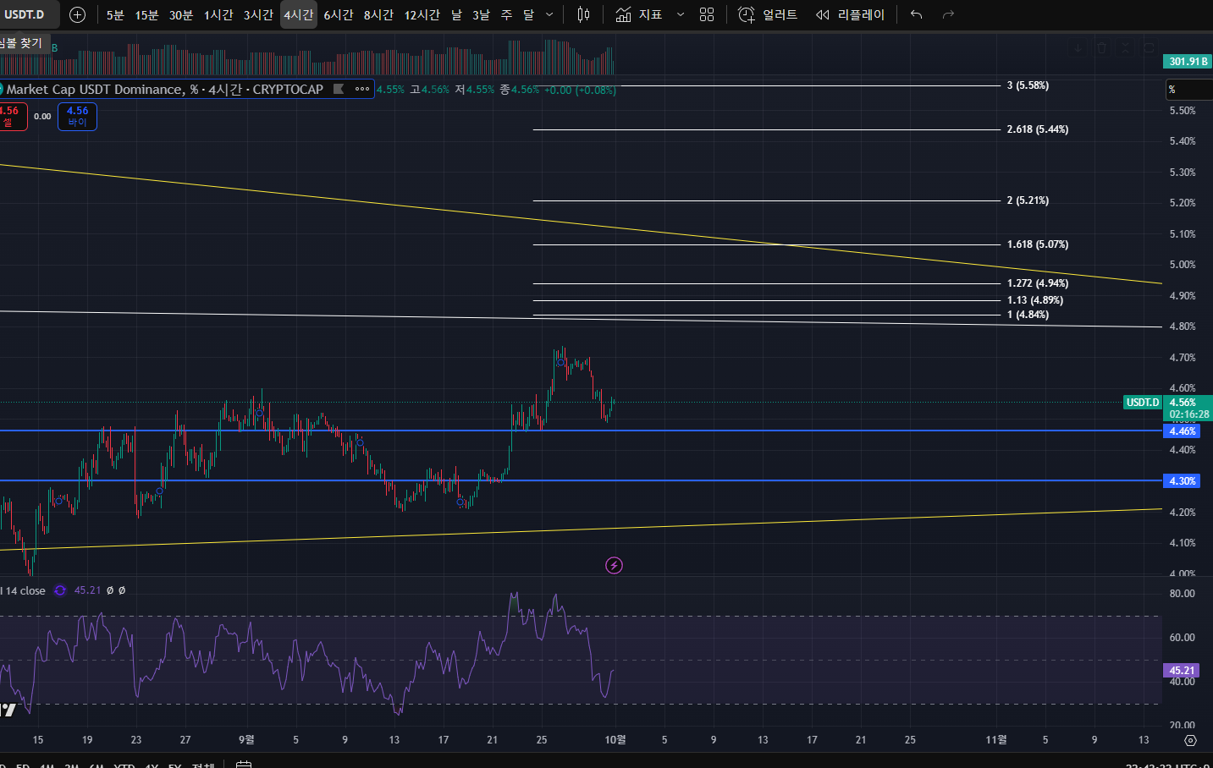1213x768 pixels.
Task: Open symbol search via USDT.D
Action: 25,14
